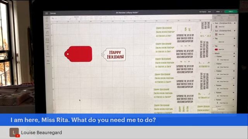Viewport: 248px width, 139px height.
Task: Select the red tag shape on canvas
Action: click(x=78, y=54)
